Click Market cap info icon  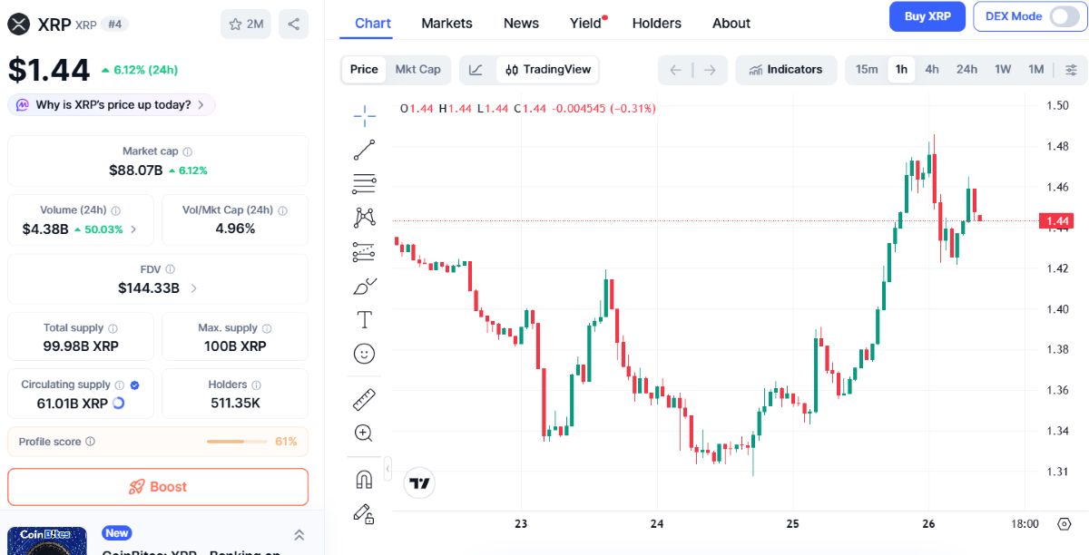[x=188, y=151]
